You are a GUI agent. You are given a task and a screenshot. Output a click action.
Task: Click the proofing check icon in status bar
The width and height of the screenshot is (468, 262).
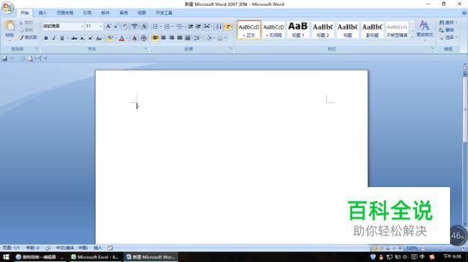(48, 248)
